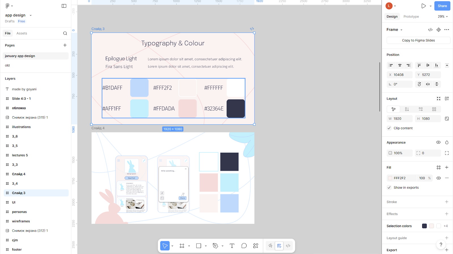The height and width of the screenshot is (254, 453).
Task: Toggle the Clip content checkbox
Action: coord(389,128)
